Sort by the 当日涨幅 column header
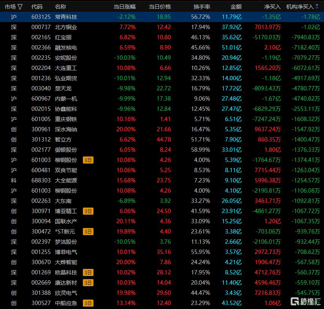Viewport: 324px width, 309px height. tap(124, 7)
